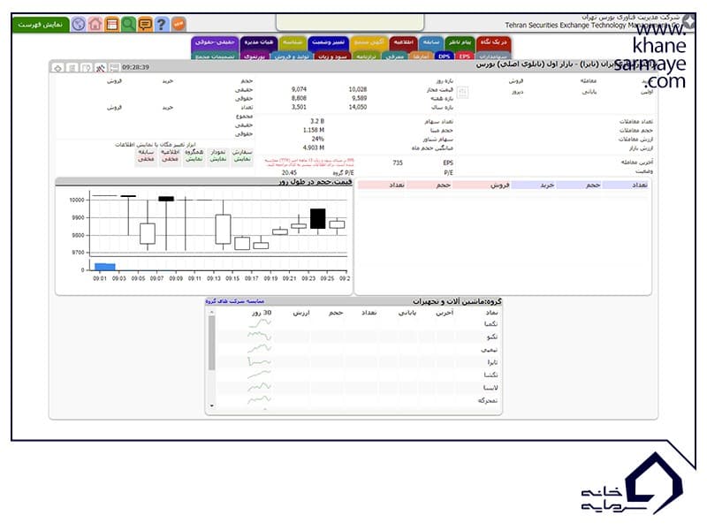
Task: Click scrollbar down arrow in group table
Action: click(211, 406)
